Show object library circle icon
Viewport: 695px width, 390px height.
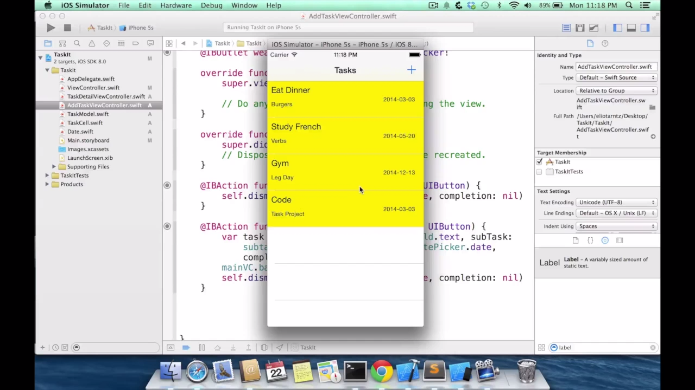coord(605,240)
